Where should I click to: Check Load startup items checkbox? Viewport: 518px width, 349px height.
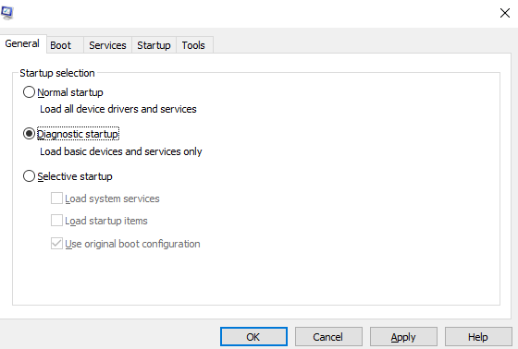pos(56,221)
